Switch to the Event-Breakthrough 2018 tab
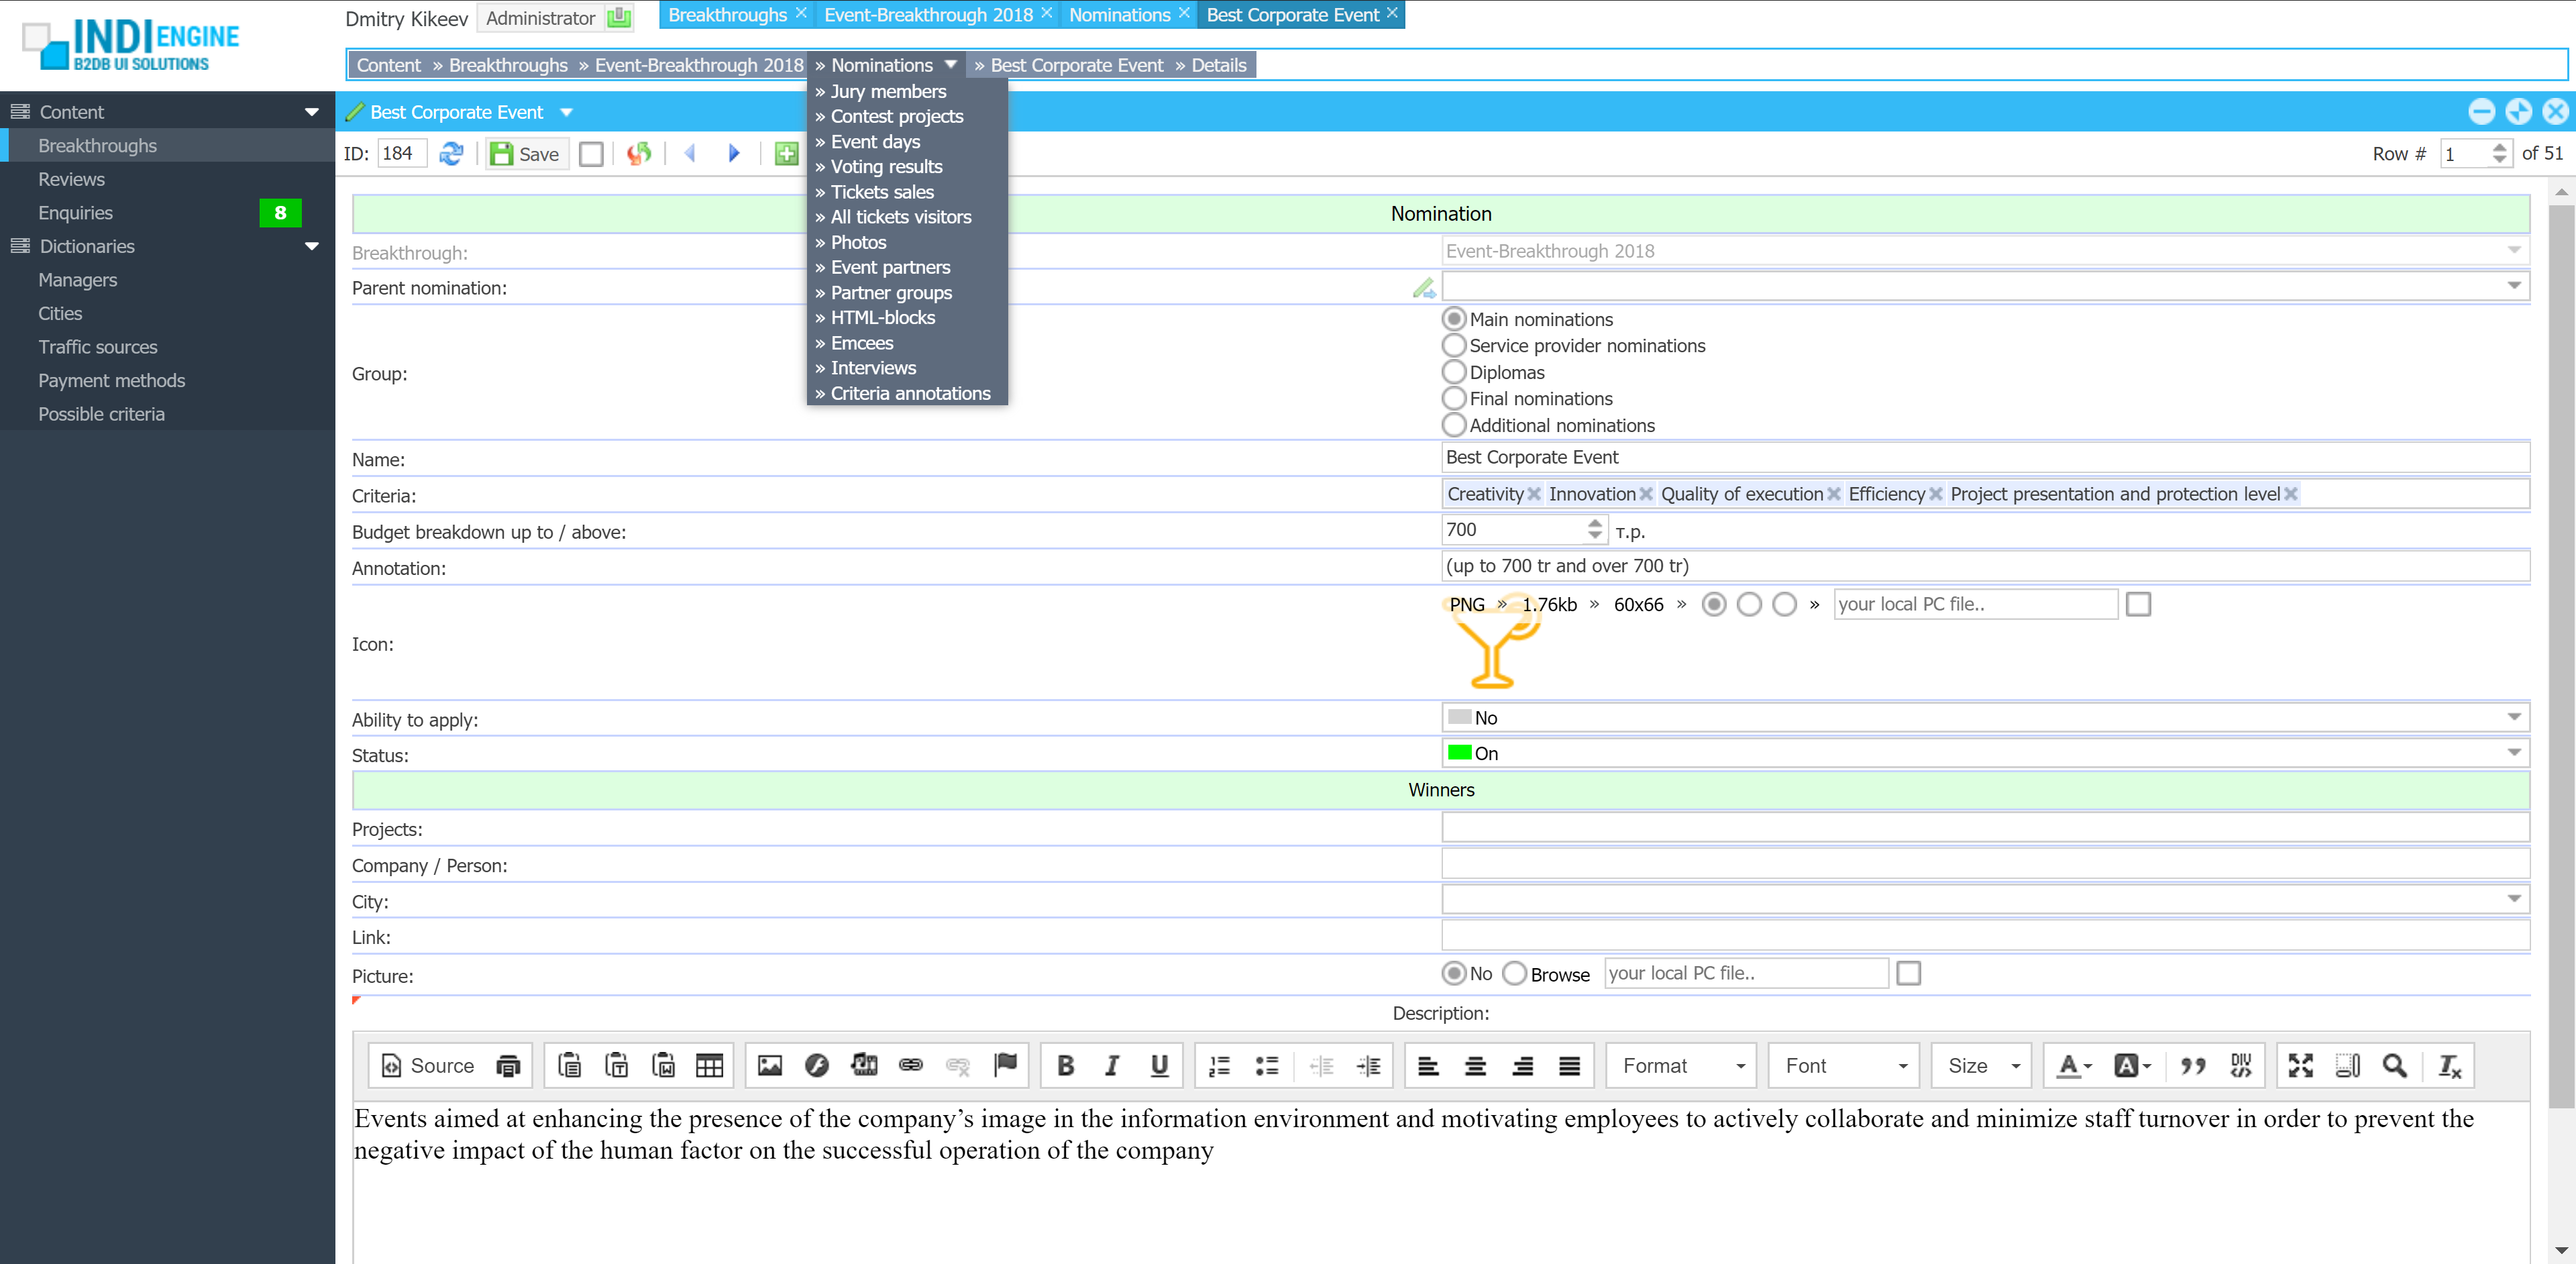 tap(927, 15)
